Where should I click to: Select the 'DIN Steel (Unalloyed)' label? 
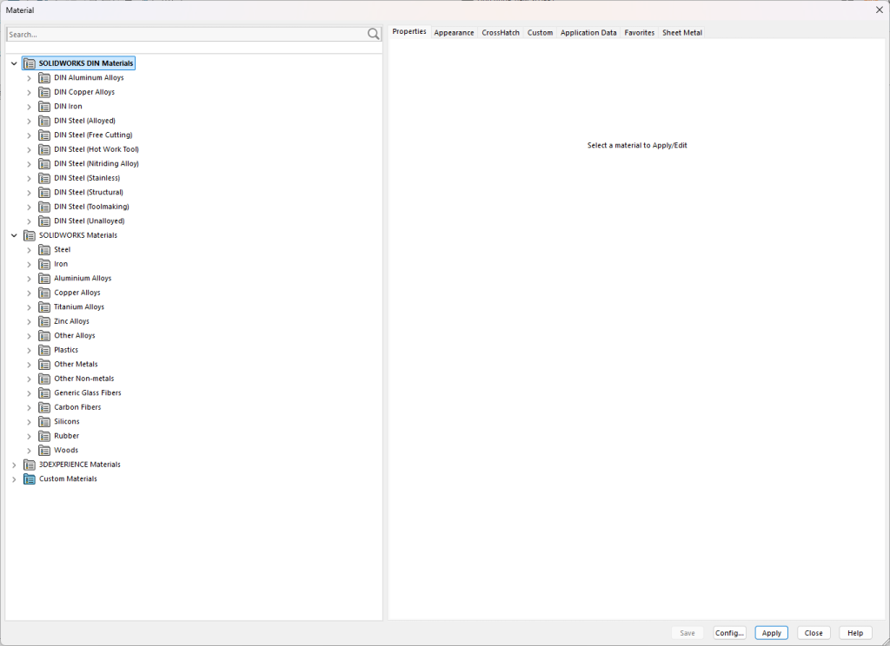[x=90, y=221]
